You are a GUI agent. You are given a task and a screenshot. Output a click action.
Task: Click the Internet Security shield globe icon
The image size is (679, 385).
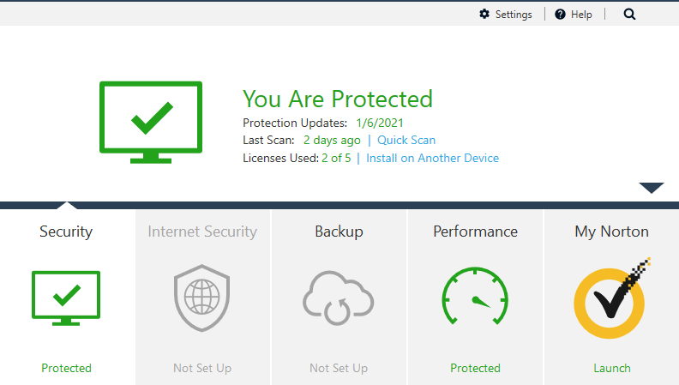202,298
